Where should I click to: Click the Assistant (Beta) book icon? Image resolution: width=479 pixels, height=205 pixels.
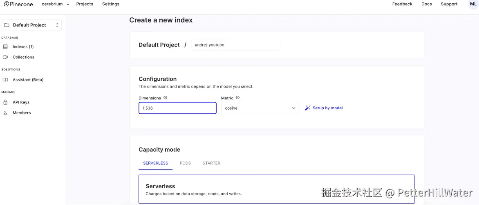[x=5, y=80]
